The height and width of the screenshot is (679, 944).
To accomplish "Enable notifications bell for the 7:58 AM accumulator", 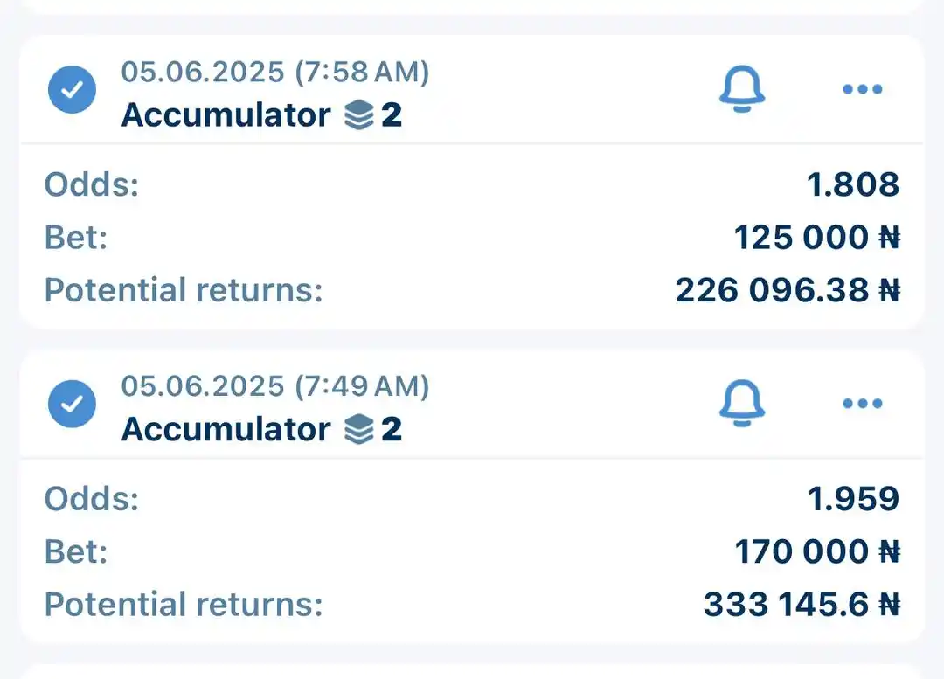I will 742,89.
